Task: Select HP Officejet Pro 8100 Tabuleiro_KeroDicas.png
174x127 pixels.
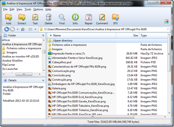Action: click(107, 106)
